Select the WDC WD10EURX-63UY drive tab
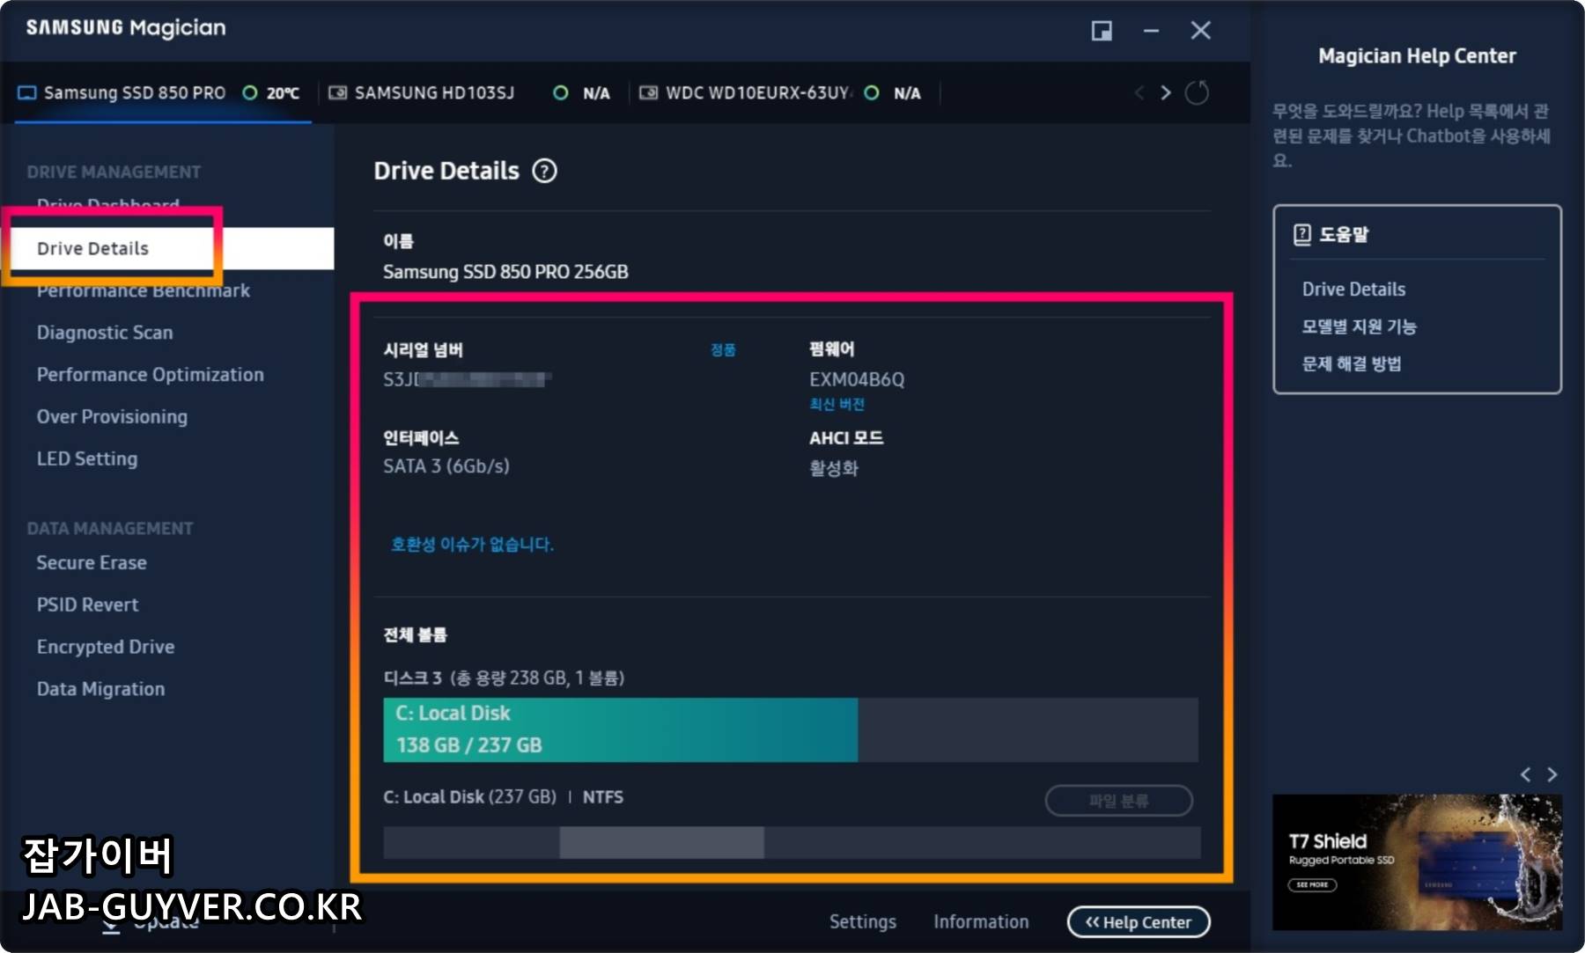Viewport: 1585px width, 953px height. pyautogui.click(x=783, y=92)
